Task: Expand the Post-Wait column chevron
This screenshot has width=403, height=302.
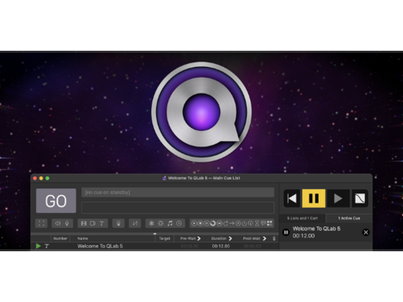Action: point(264,239)
